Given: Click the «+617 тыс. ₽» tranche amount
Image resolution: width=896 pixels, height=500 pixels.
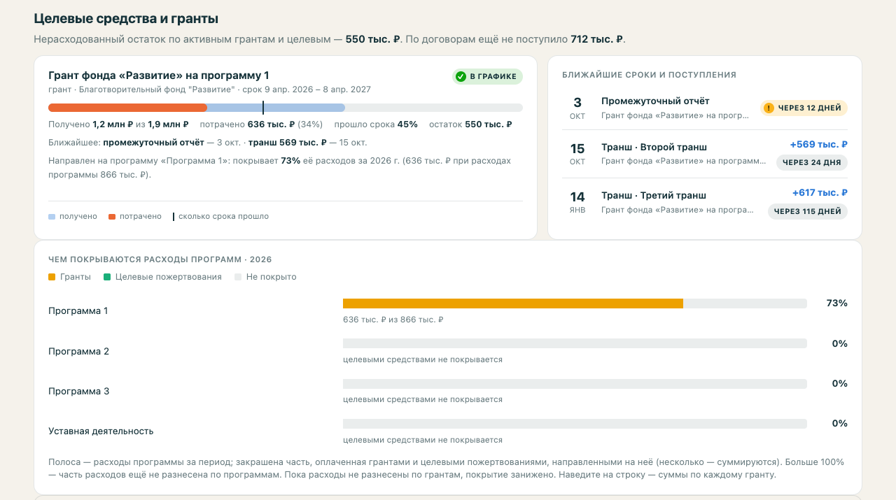Looking at the screenshot, I should 820,193.
